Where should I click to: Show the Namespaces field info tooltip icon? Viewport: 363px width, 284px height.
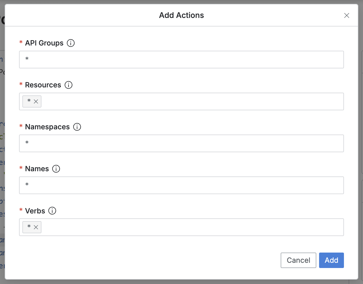coord(77,127)
